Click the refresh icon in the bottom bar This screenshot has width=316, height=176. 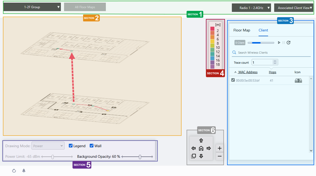tap(14, 171)
